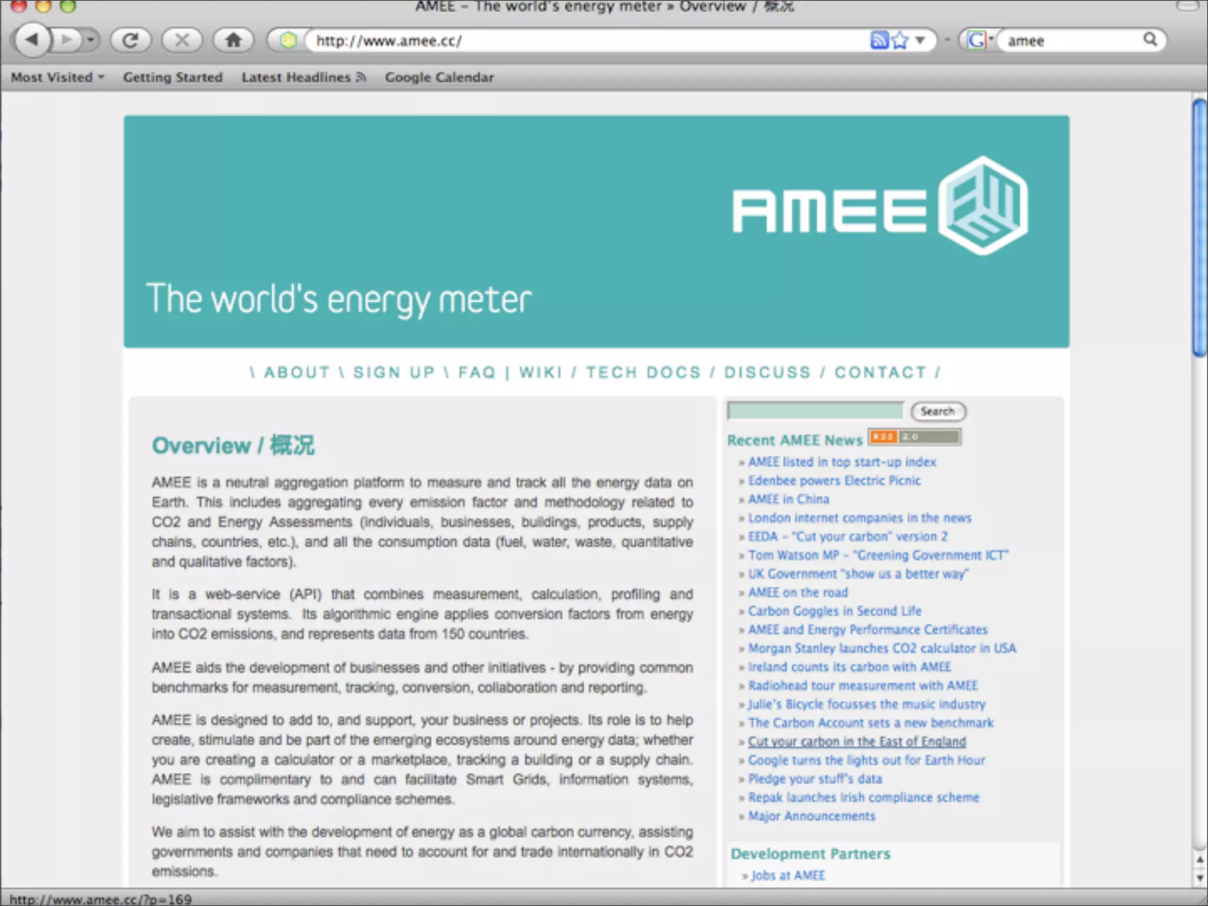The width and height of the screenshot is (1208, 906).
Task: Click the green site search text field
Action: coord(815,411)
